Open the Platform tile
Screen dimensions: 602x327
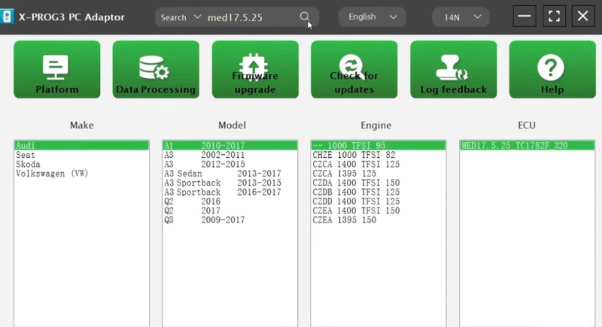[x=57, y=69]
